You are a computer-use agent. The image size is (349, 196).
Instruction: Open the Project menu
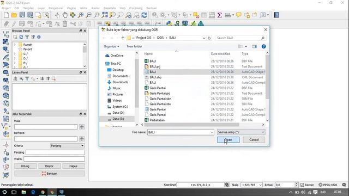pos(6,8)
